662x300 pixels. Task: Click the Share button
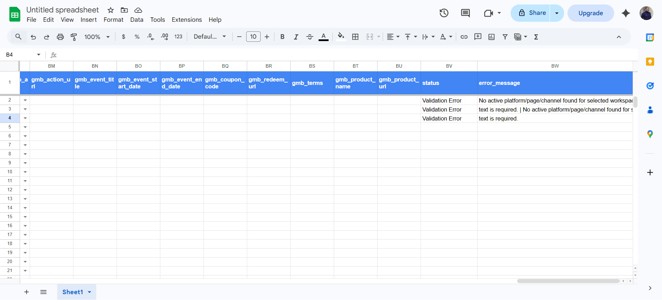click(530, 13)
